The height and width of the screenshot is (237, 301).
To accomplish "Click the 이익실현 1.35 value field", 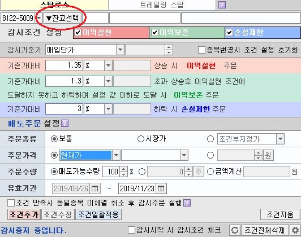I will (64, 65).
